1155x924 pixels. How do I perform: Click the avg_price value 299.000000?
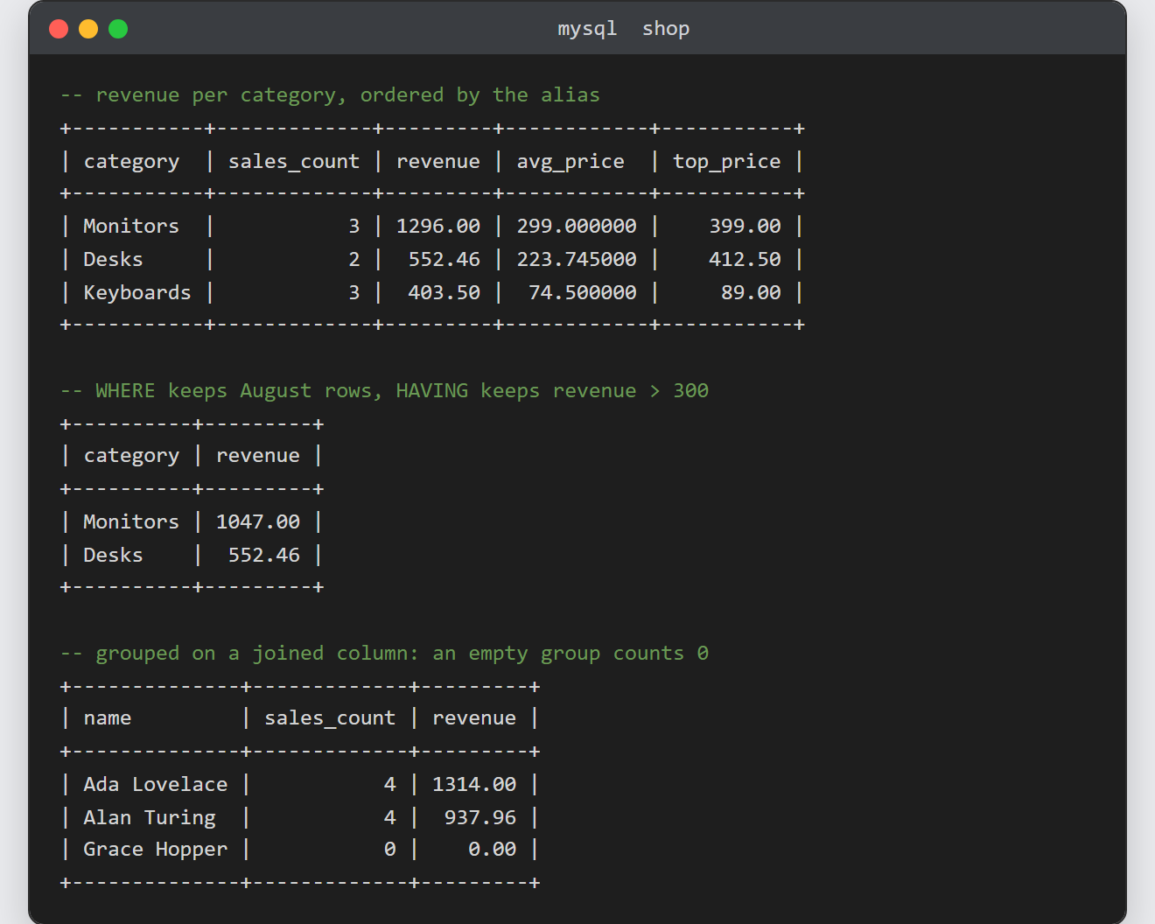[x=577, y=227]
